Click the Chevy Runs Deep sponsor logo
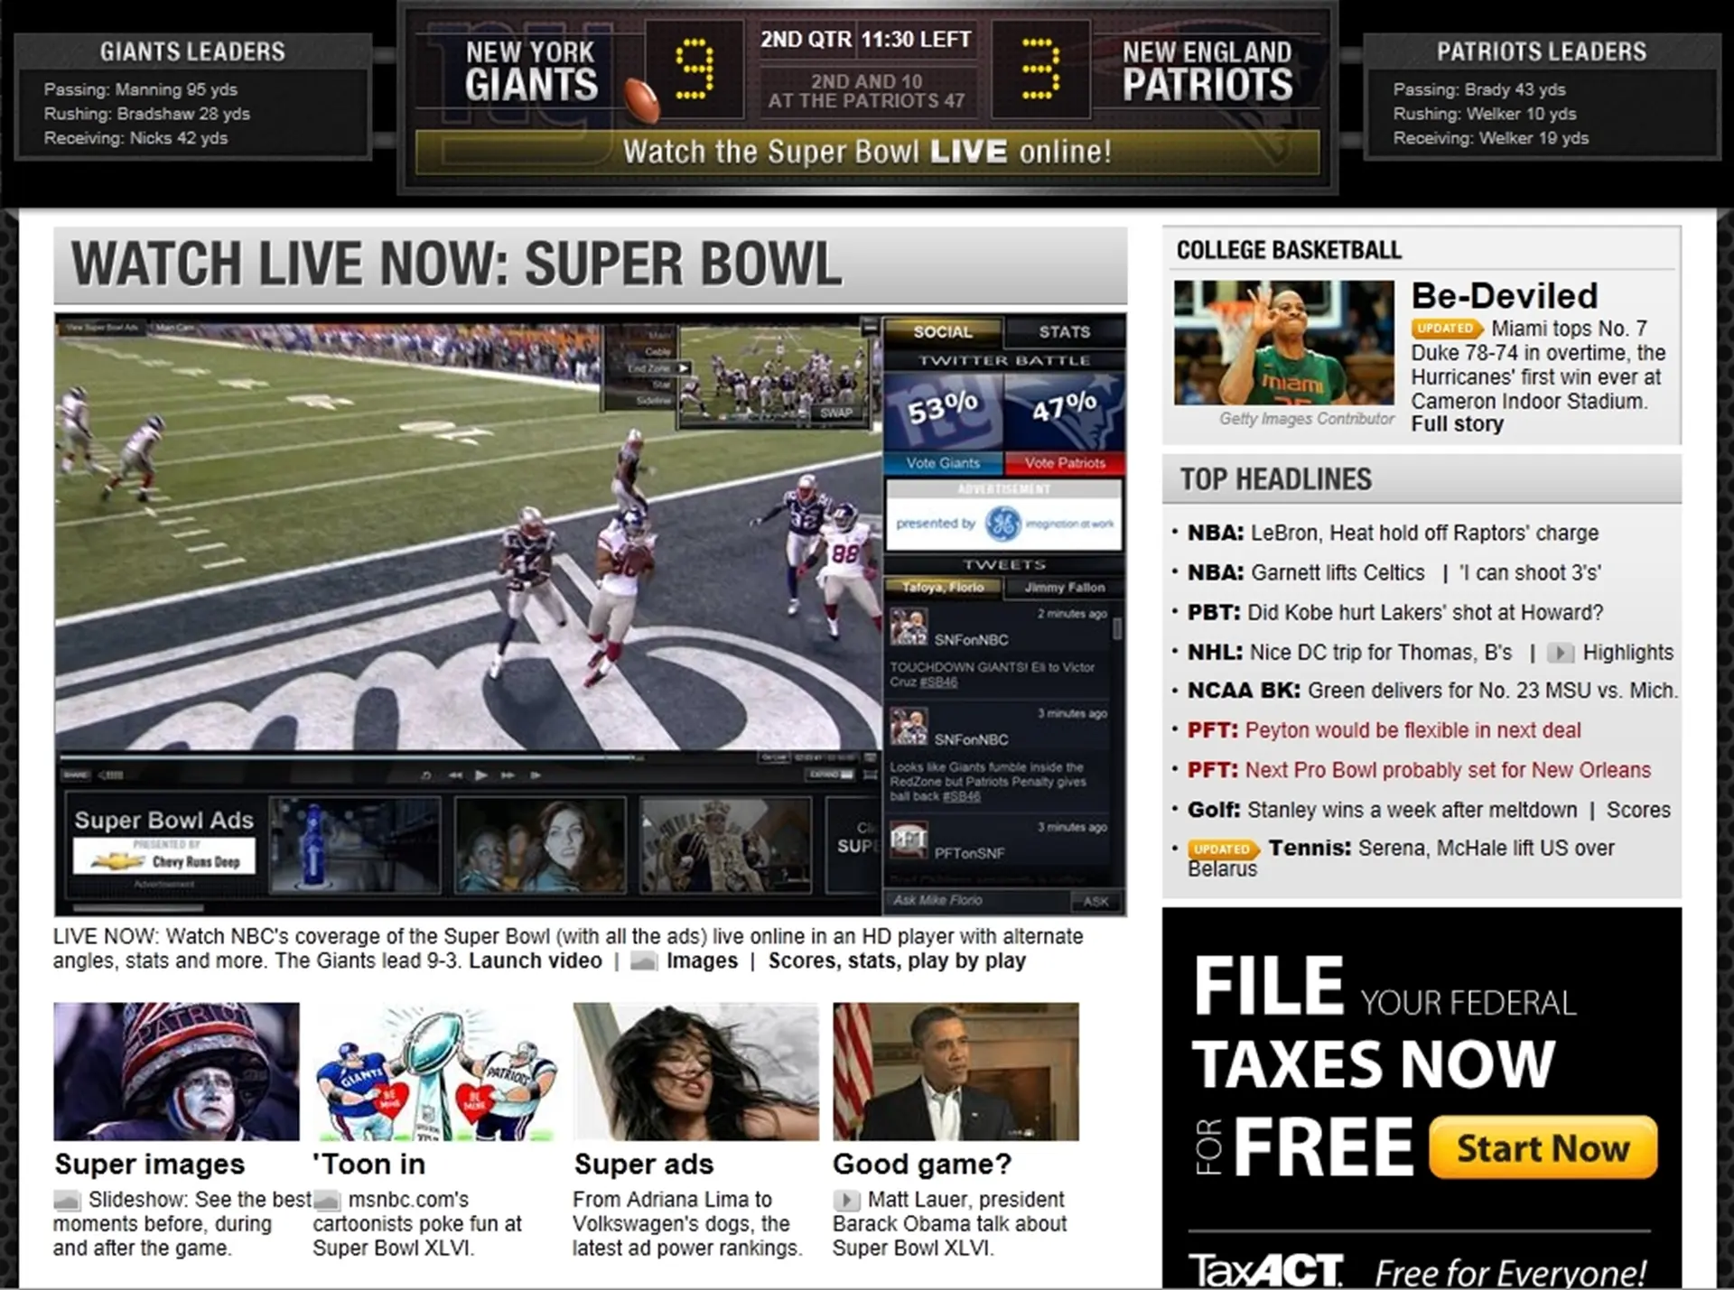The image size is (1734, 1290). pos(164,856)
